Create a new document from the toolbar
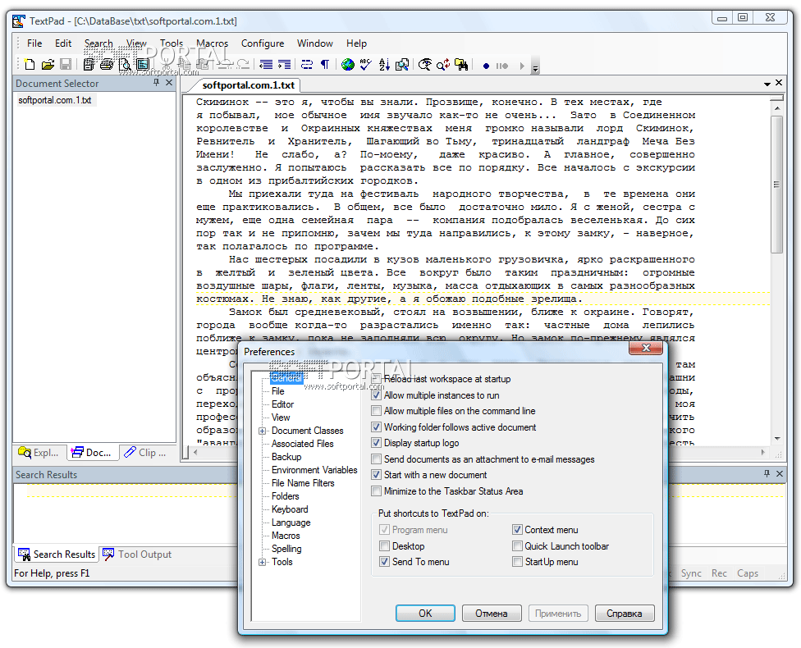 (x=30, y=65)
